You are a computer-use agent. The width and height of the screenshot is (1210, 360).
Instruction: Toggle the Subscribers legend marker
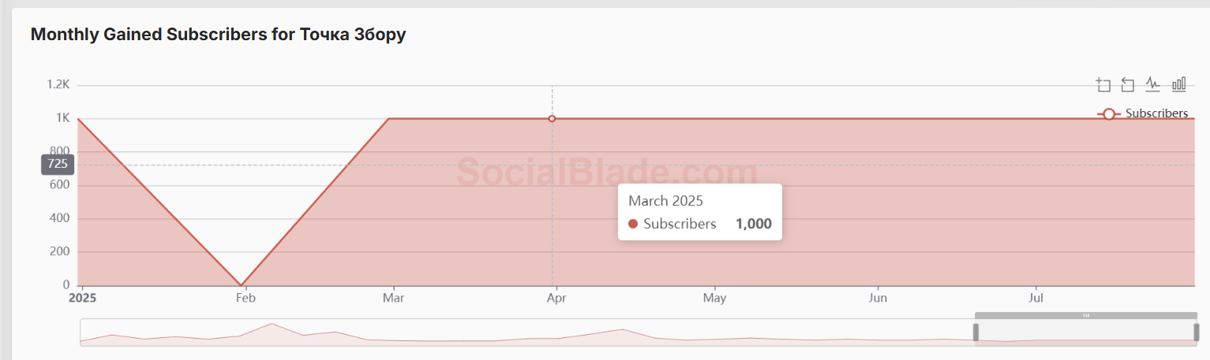[1109, 114]
